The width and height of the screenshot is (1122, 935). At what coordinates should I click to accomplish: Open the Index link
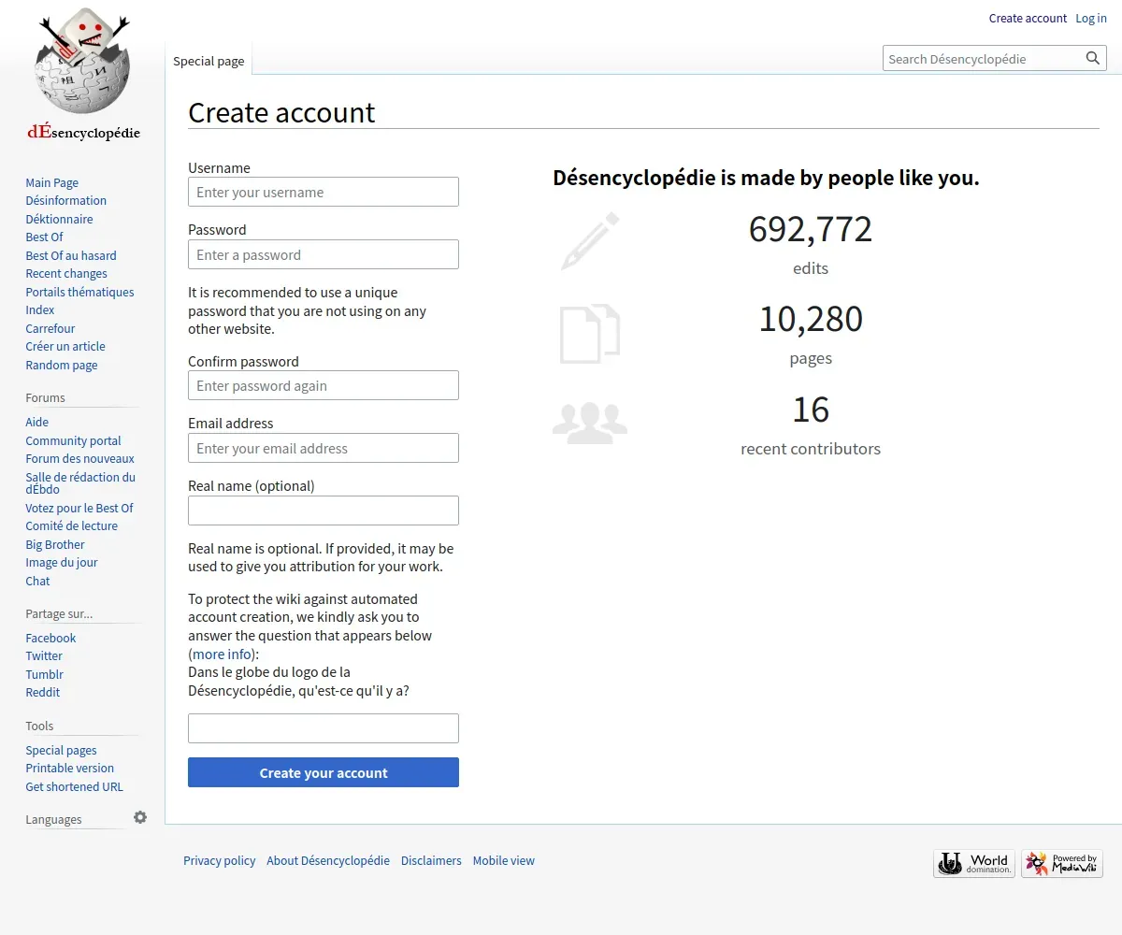40,309
